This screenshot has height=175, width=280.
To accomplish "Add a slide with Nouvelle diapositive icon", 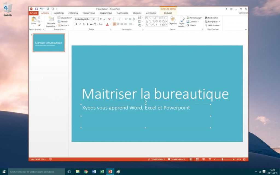I will (51, 19).
